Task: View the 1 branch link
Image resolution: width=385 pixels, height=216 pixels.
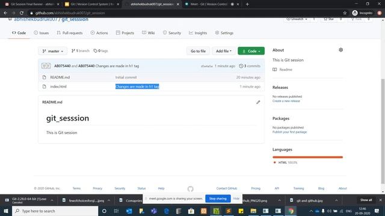Action: pyautogui.click(x=80, y=50)
